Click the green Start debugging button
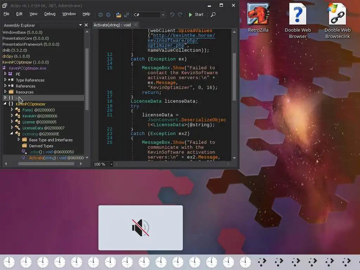Viewport: 360px width, 270px height. click(x=196, y=14)
